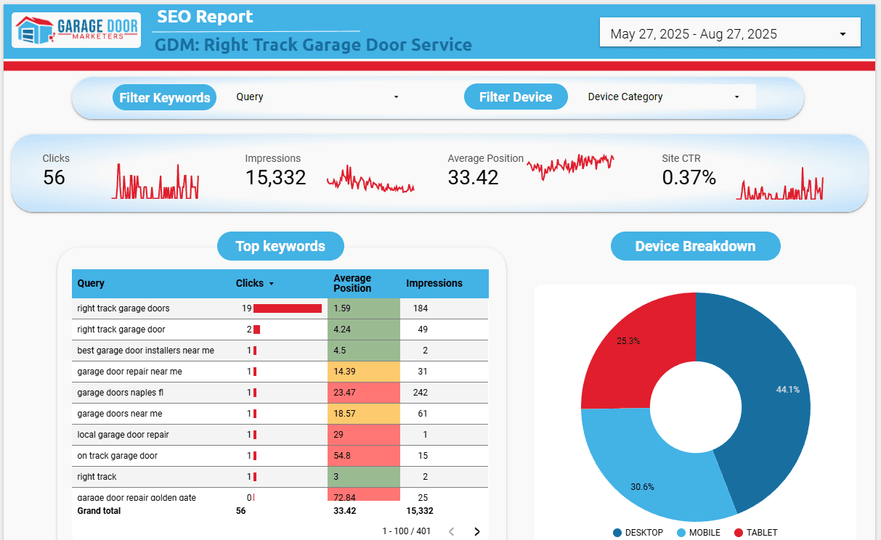Click the Impressions value 15,332
This screenshot has height=540, width=881.
tap(275, 177)
